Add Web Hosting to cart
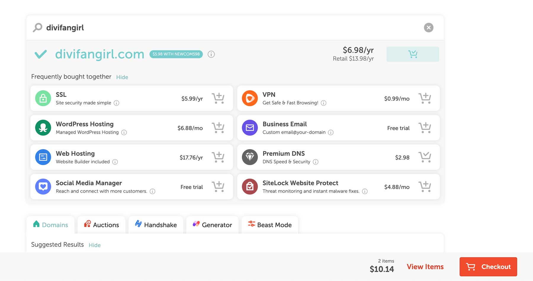The height and width of the screenshot is (281, 533). coord(219,157)
